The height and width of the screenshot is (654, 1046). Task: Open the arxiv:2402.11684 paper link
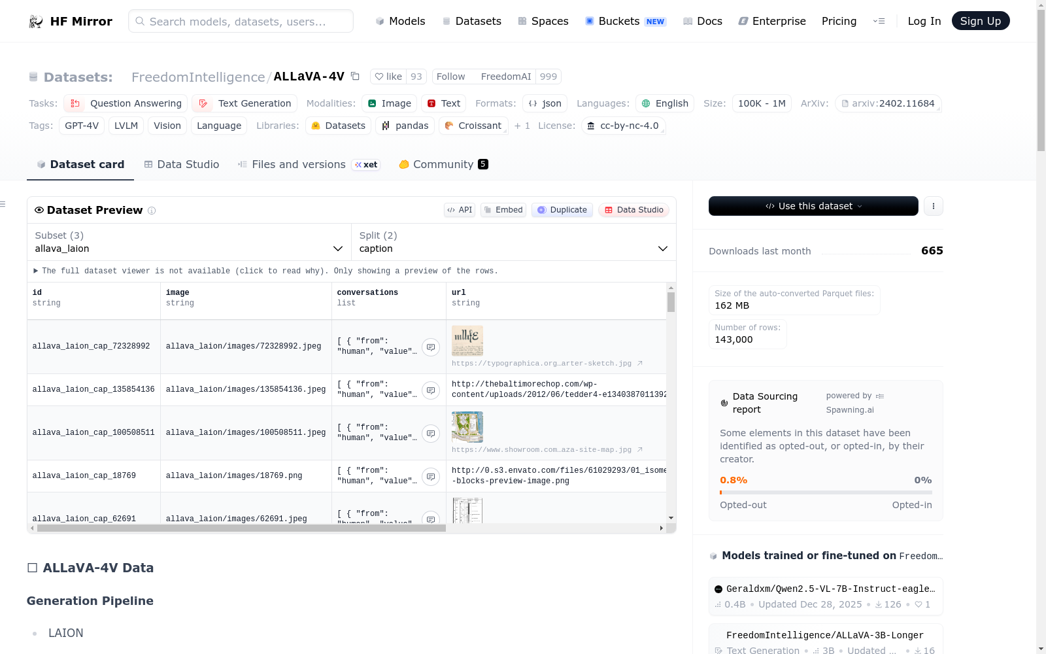click(x=888, y=103)
